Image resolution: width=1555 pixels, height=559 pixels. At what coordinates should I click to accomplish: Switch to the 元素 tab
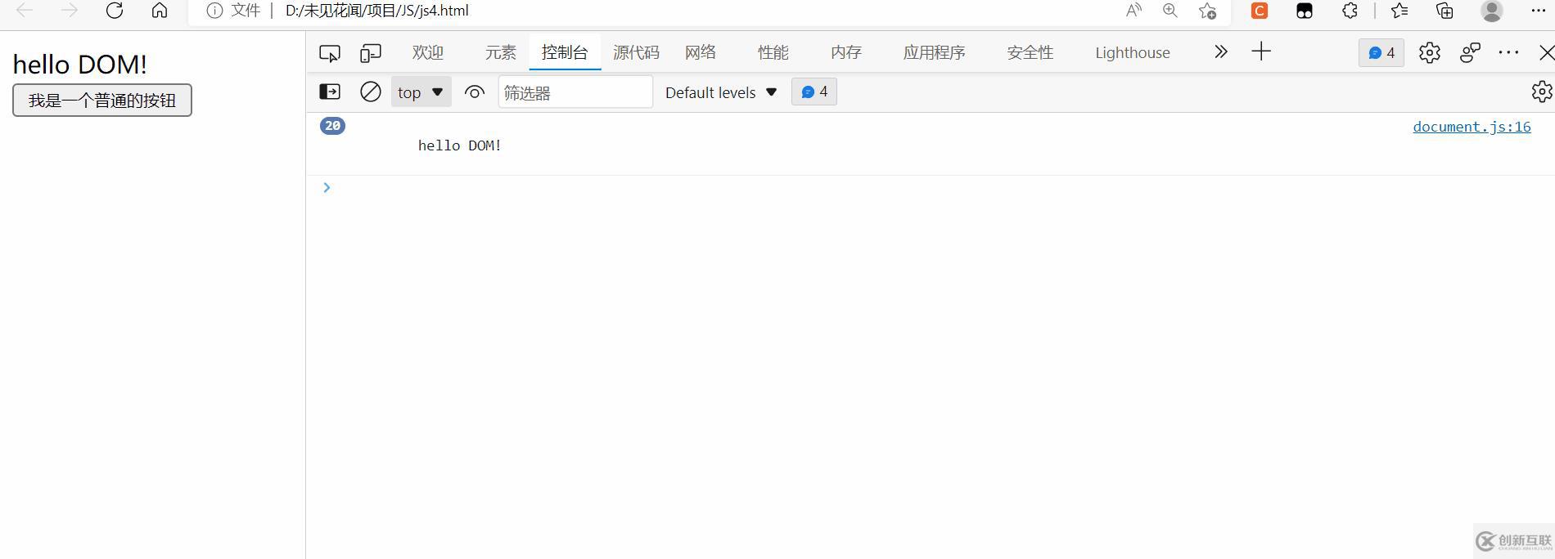point(501,52)
